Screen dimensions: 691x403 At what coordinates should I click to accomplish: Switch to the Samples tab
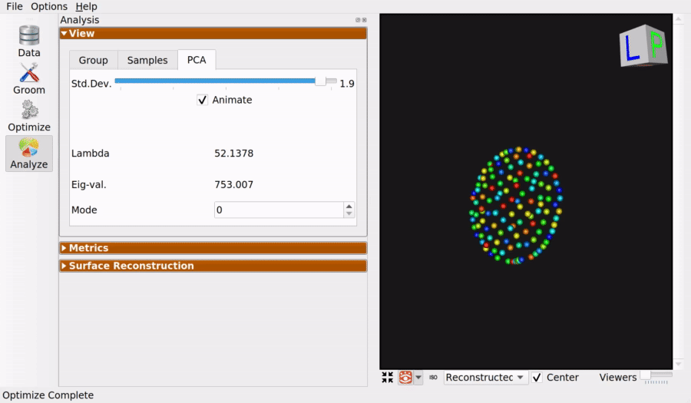(147, 61)
